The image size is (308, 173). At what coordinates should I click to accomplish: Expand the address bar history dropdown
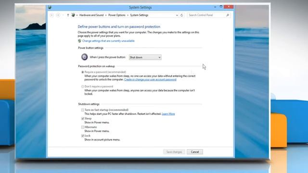177,15
